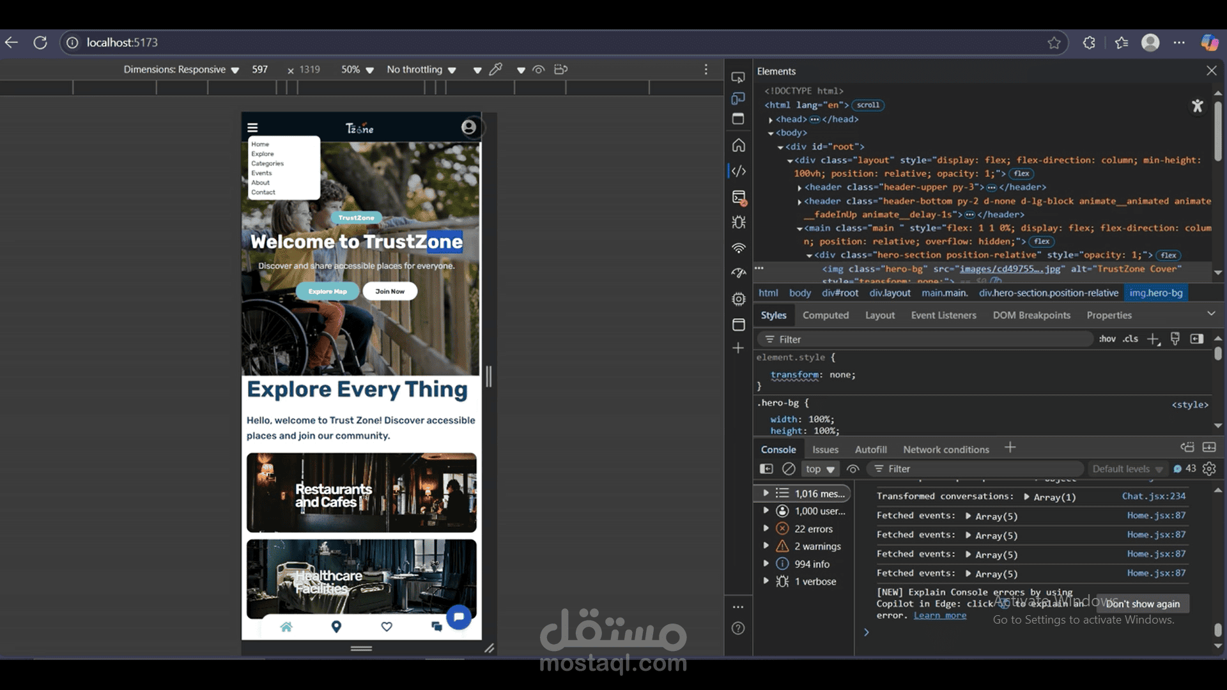Click the Join Now button on webpage
The width and height of the screenshot is (1227, 690).
point(390,291)
